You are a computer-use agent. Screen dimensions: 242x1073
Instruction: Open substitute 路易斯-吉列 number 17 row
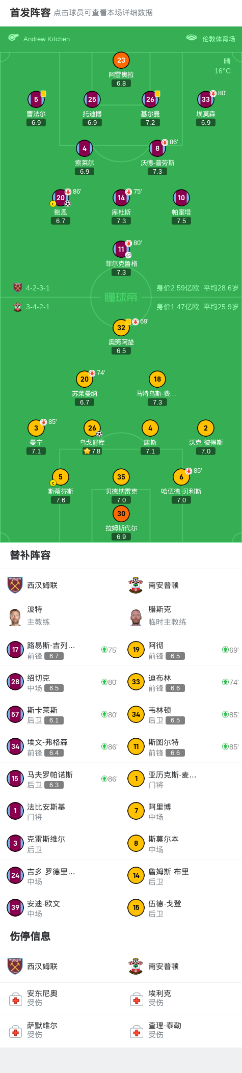tap(61, 650)
